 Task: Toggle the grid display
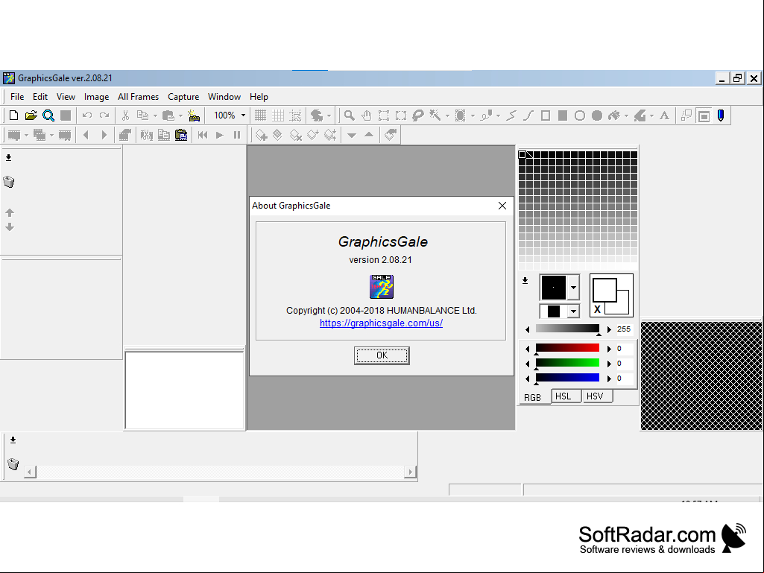point(261,115)
